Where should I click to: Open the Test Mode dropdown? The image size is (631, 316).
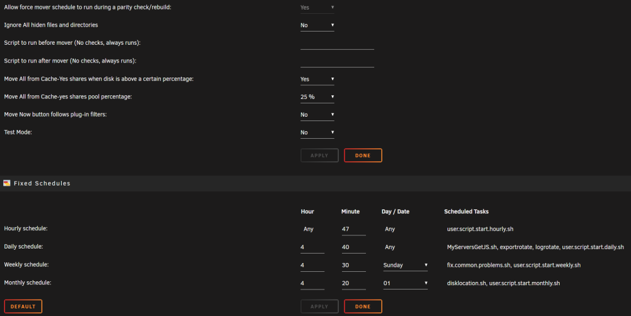coord(317,132)
